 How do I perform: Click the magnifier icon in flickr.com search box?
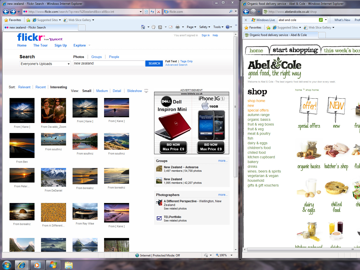point(231,11)
